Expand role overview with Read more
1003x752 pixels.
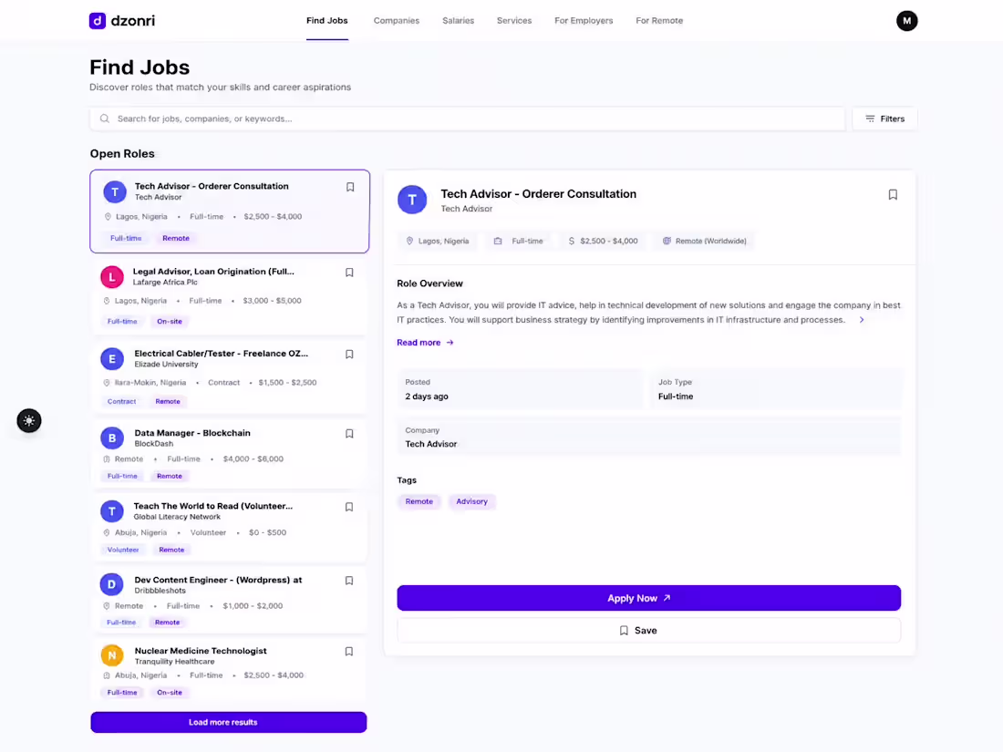[426, 343]
